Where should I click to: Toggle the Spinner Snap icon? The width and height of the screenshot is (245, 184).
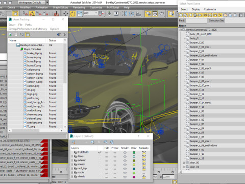45,14
